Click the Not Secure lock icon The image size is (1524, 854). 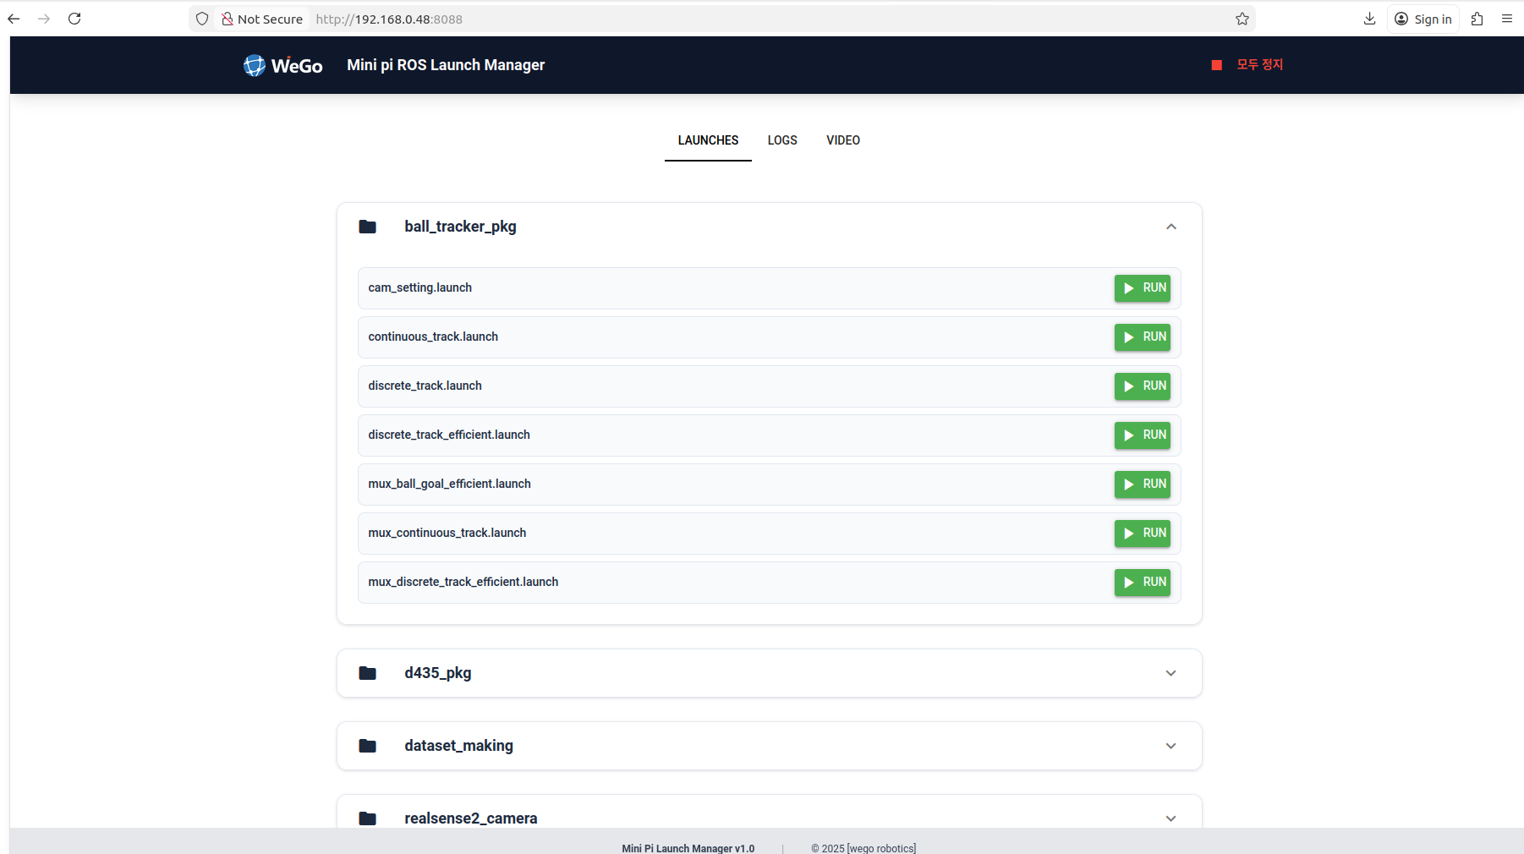coord(227,19)
